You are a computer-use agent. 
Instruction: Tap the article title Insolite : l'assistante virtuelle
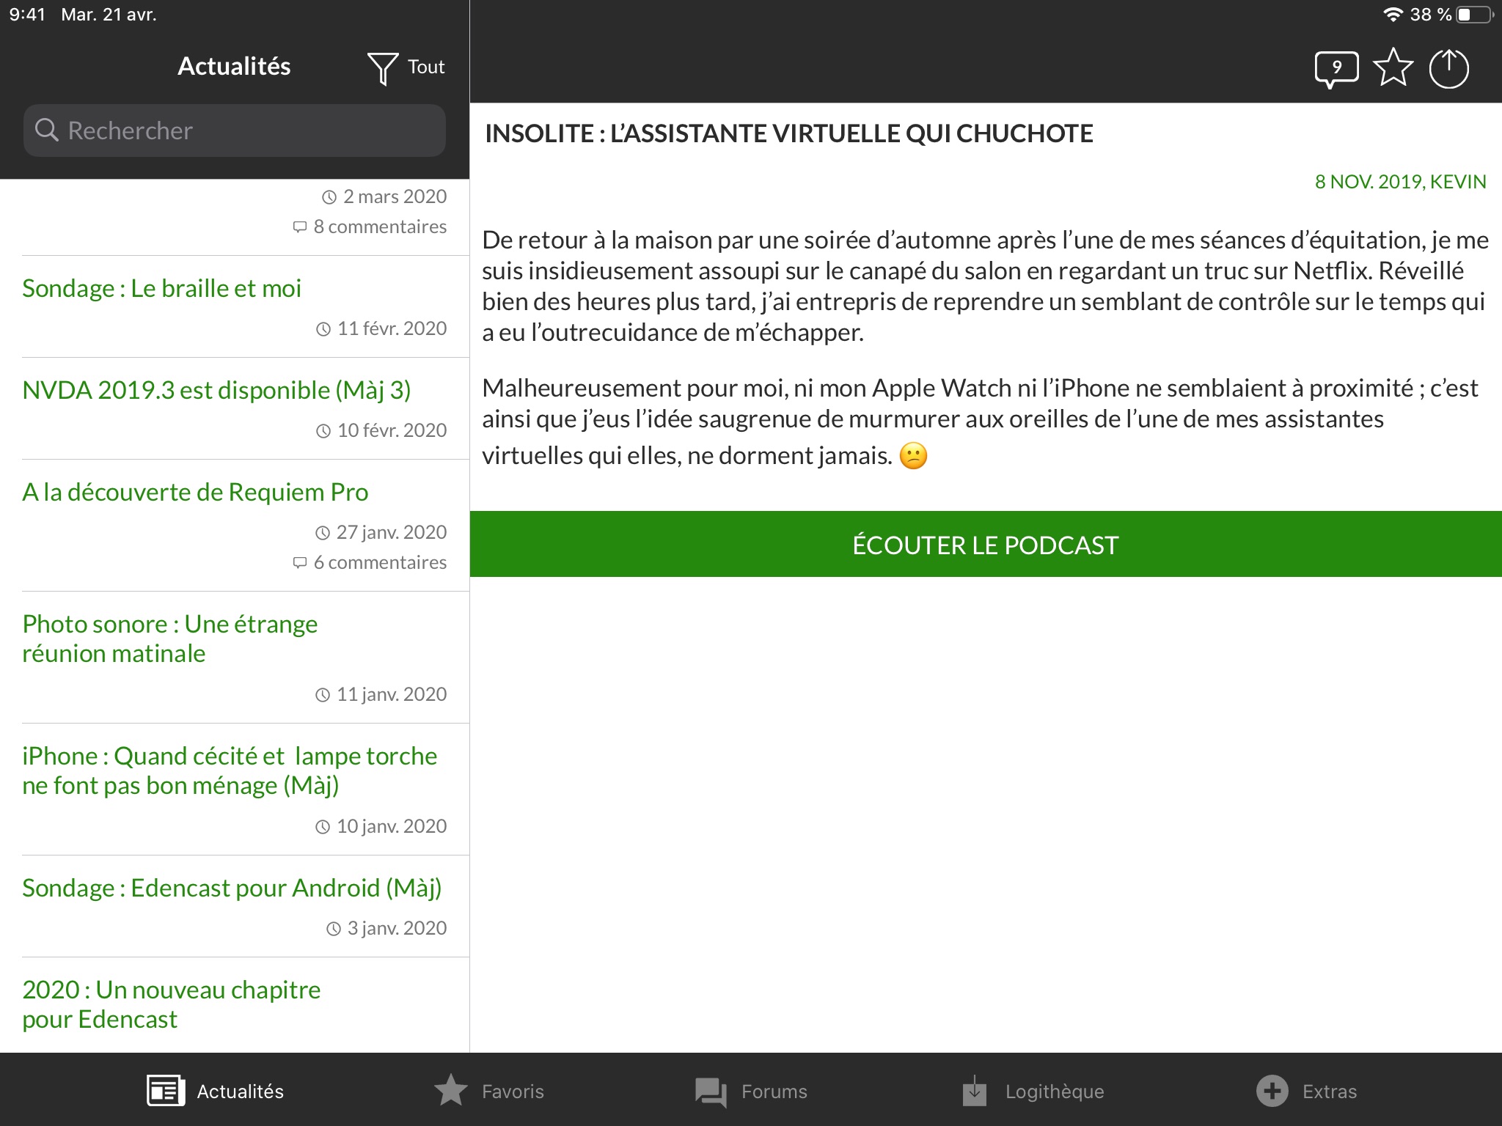[789, 133]
